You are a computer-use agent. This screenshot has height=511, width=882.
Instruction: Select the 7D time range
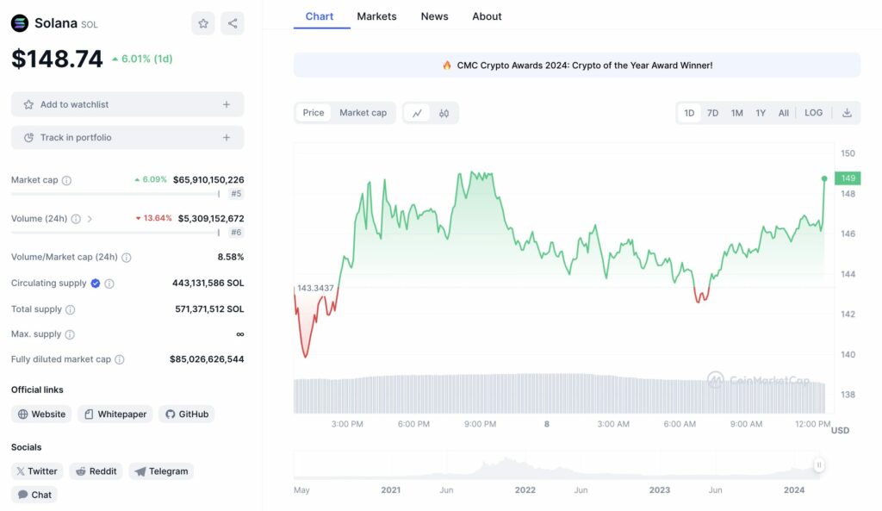[712, 113]
